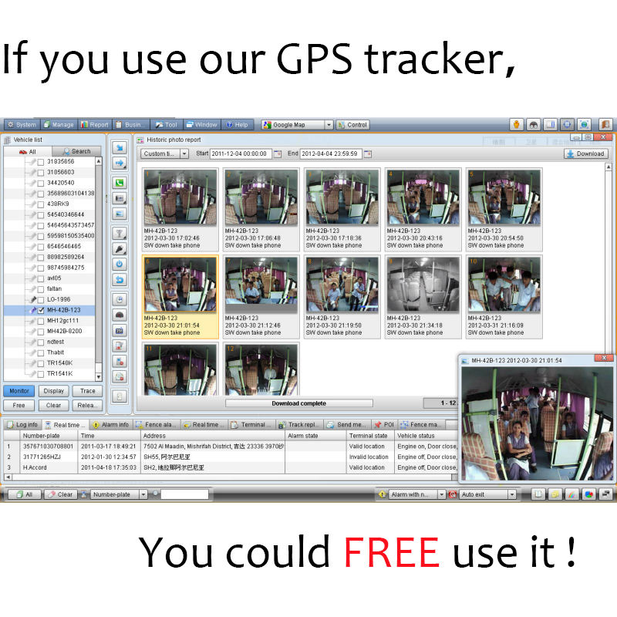This screenshot has height=617, width=617.
Task: Open the Help menu
Action: click(x=238, y=125)
